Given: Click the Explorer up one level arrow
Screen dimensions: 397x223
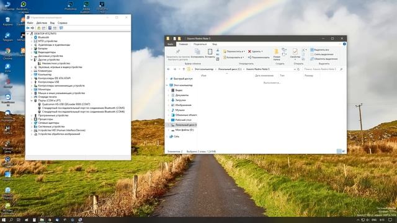Looking at the screenshot, I should (184, 69).
